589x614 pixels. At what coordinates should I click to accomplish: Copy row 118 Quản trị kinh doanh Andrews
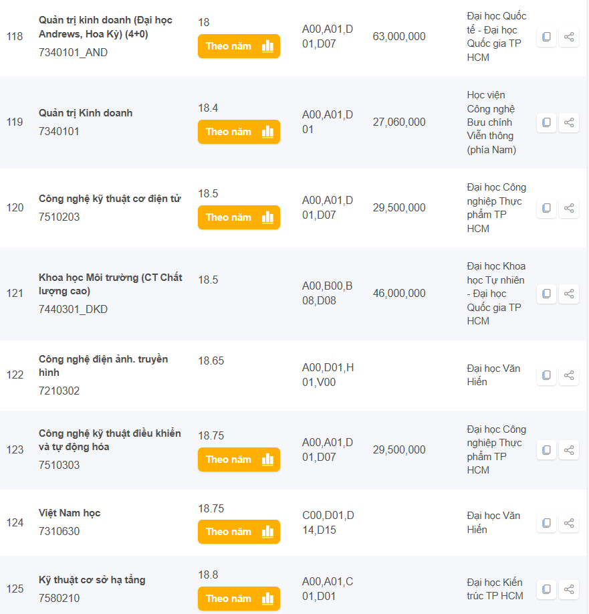[x=546, y=37]
